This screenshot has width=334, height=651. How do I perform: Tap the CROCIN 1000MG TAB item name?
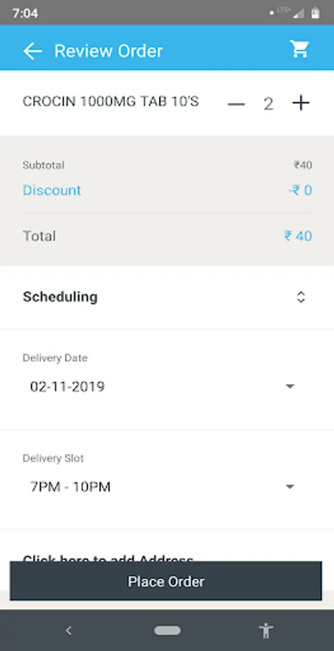tap(111, 101)
